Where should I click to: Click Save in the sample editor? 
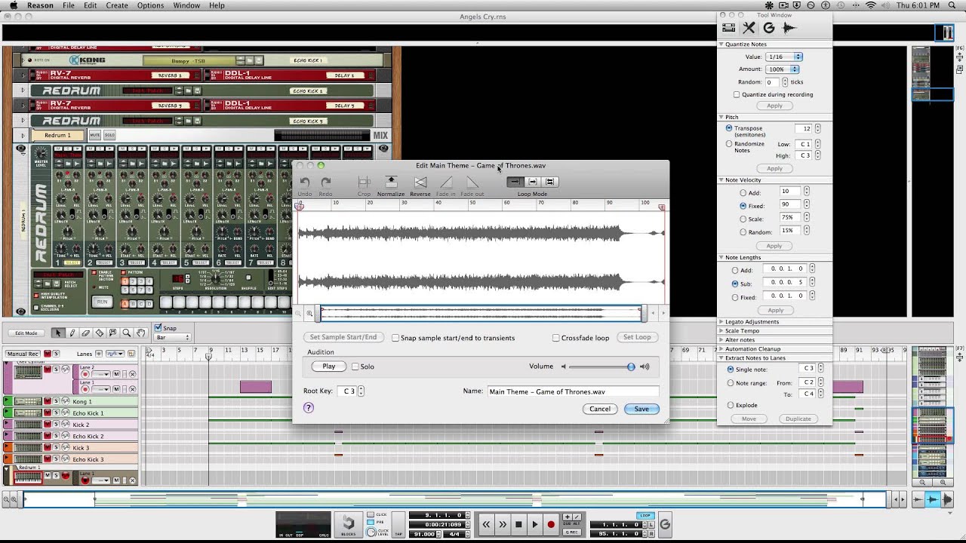[641, 409]
